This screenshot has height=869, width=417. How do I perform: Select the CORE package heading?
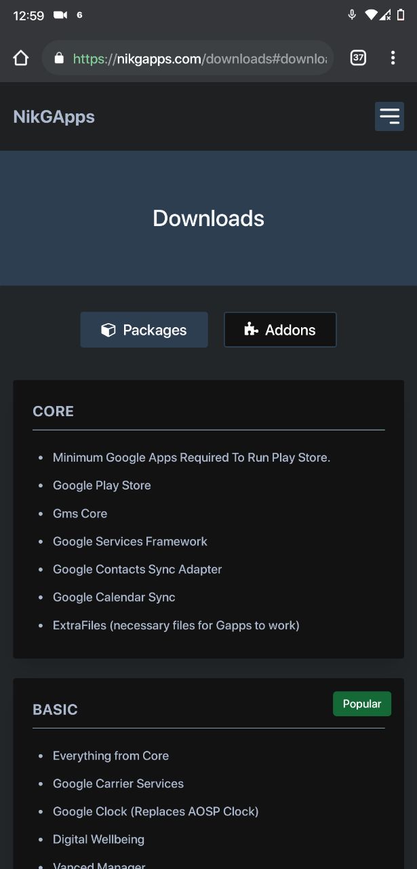pyautogui.click(x=53, y=411)
